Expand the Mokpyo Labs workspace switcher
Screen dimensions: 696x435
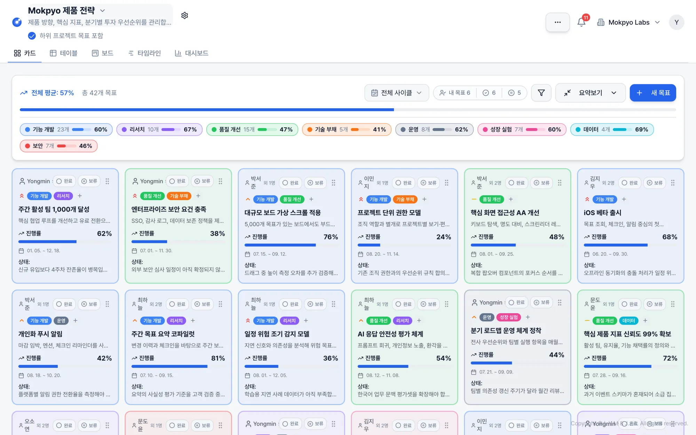click(x=628, y=22)
